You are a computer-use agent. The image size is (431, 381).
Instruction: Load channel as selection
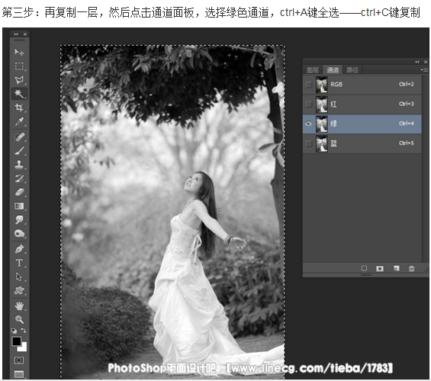pos(364,268)
